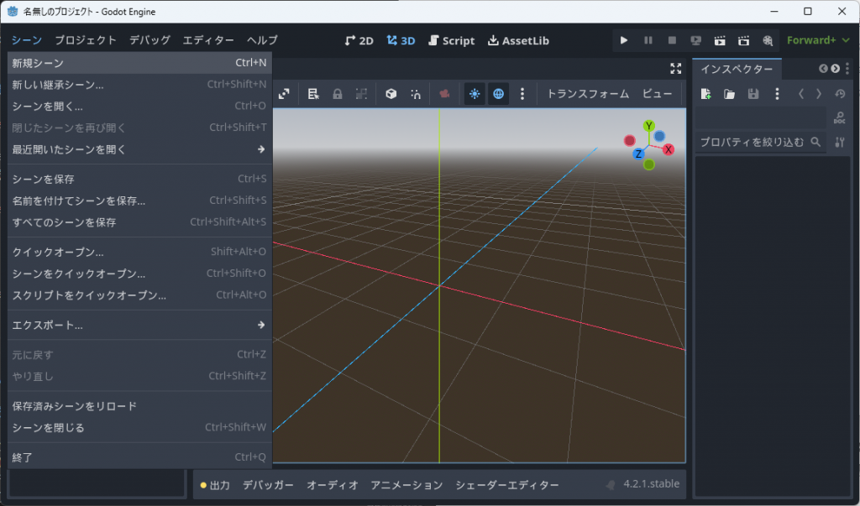The width and height of the screenshot is (860, 506).
Task: Open the ビュー menu
Action: pos(657,94)
